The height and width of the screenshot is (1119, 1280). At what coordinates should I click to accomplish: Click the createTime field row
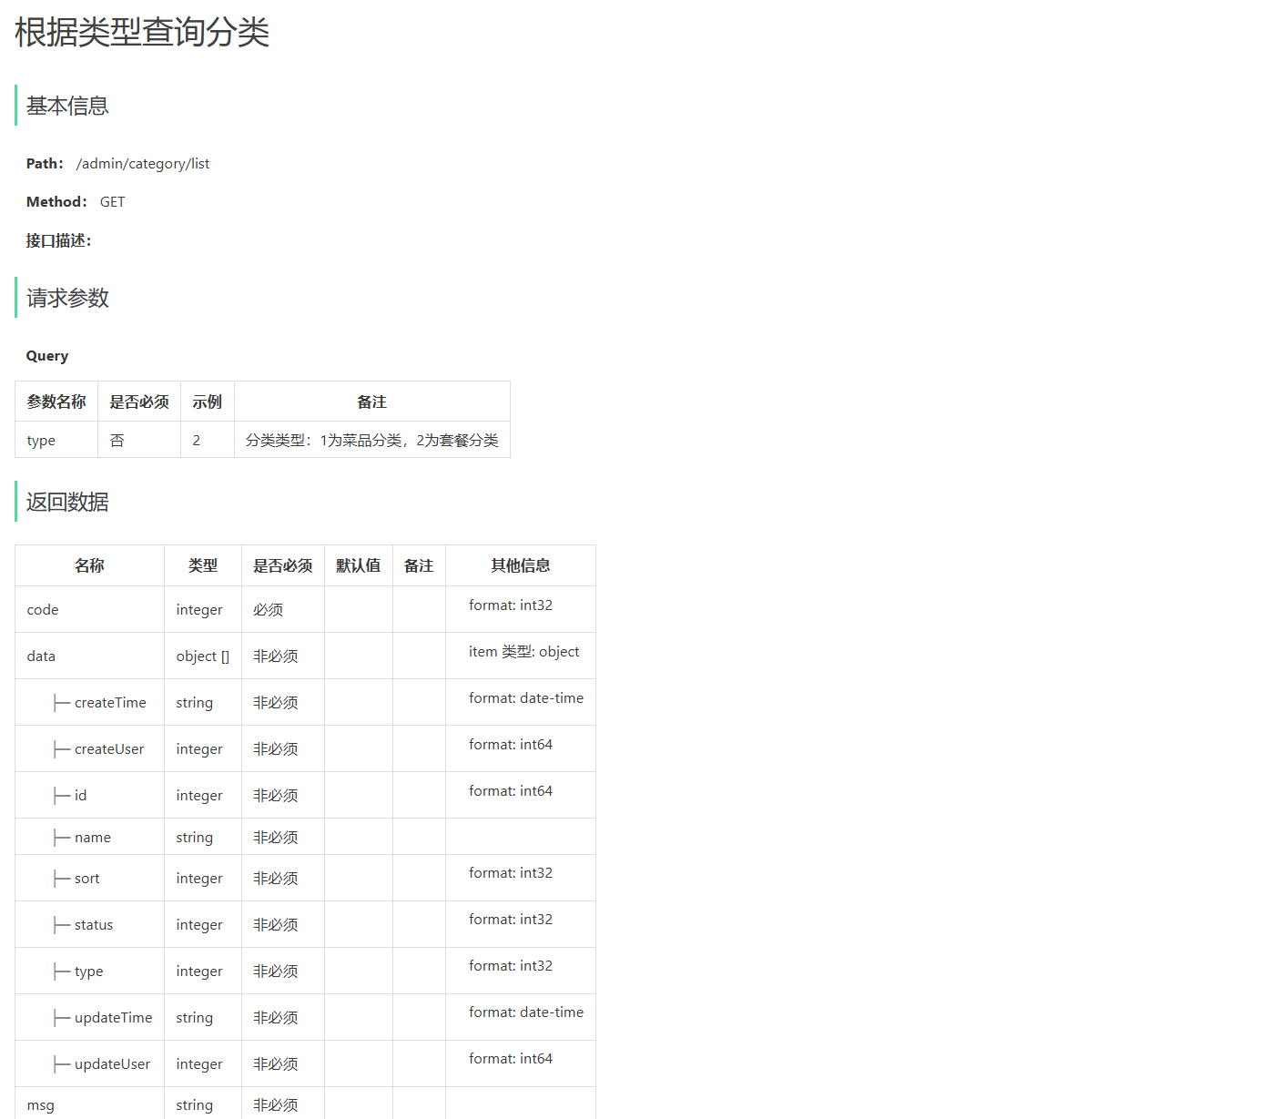(x=305, y=702)
